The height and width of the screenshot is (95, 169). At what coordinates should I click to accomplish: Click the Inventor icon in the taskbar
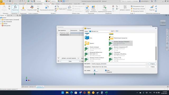(89, 93)
